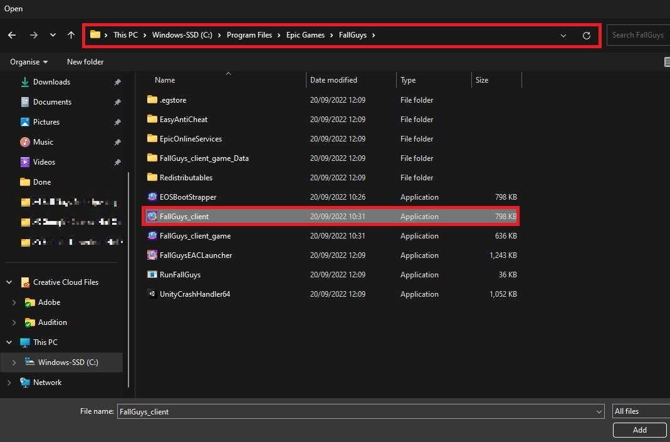Click the pin icon beside Documents
Screen dimensions: 670x442
[x=117, y=103]
